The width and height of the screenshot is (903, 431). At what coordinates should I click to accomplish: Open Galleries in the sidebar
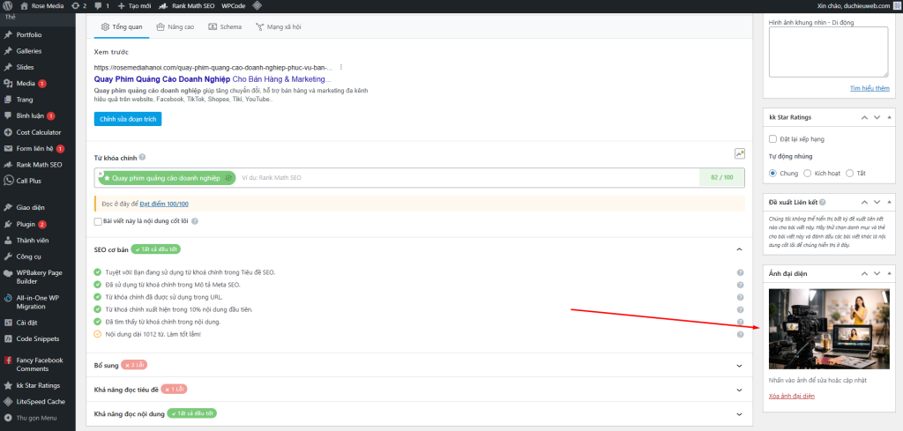click(x=28, y=51)
